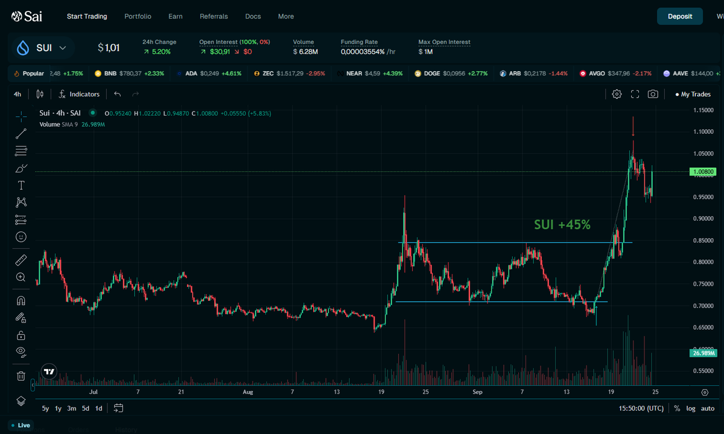Select DOGE in the ticker strip

(453, 74)
